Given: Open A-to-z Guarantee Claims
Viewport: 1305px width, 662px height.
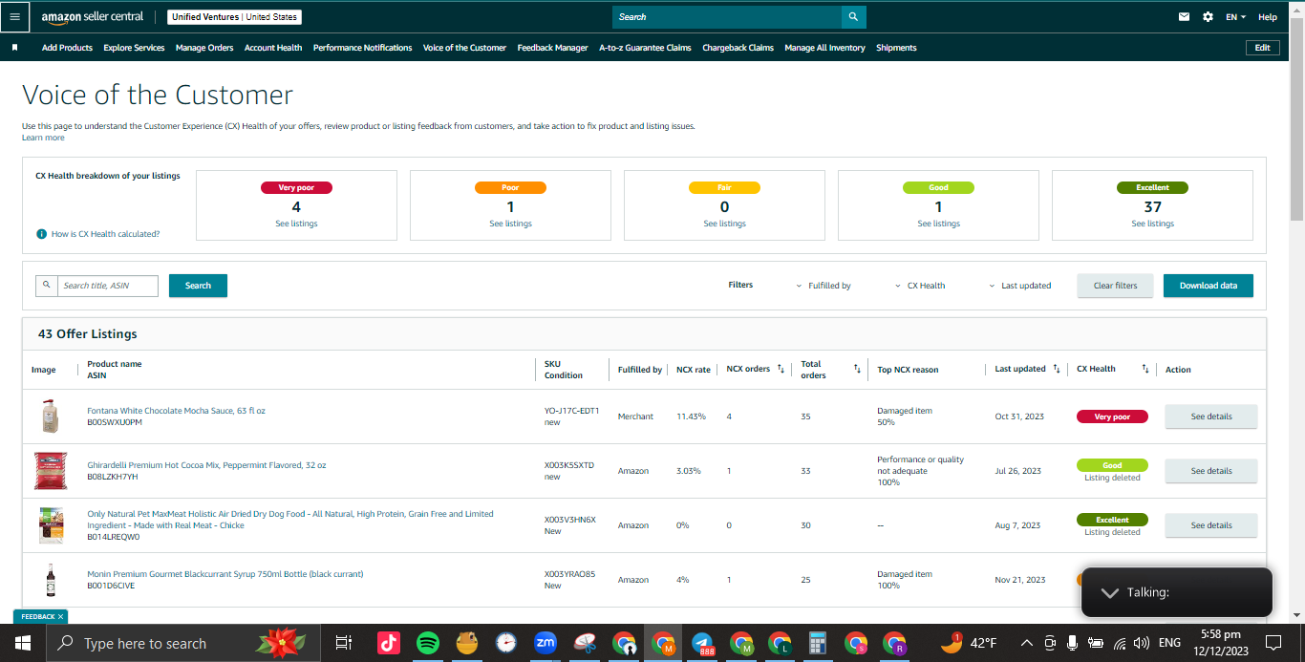Looking at the screenshot, I should (x=645, y=48).
